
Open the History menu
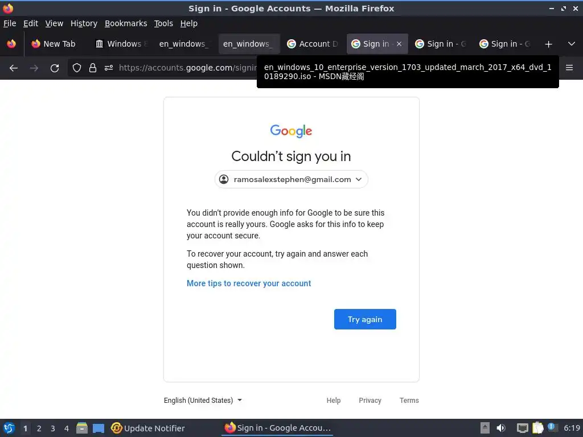pyautogui.click(x=84, y=23)
